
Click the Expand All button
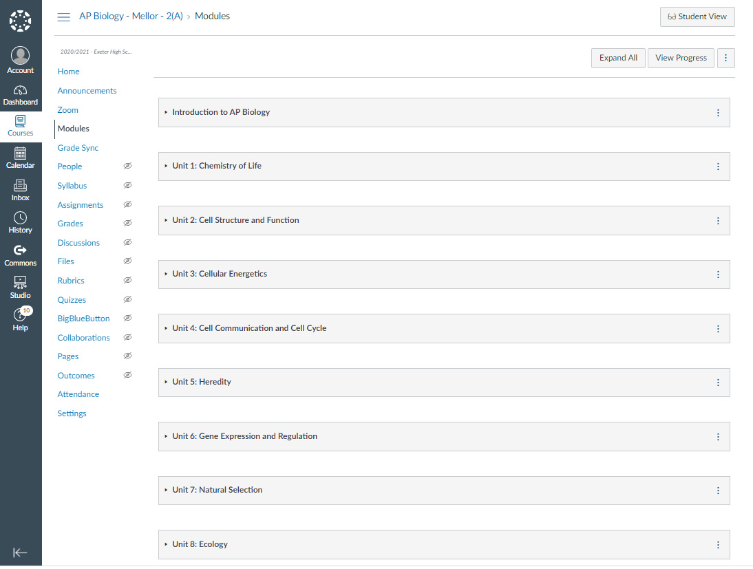[x=618, y=58]
